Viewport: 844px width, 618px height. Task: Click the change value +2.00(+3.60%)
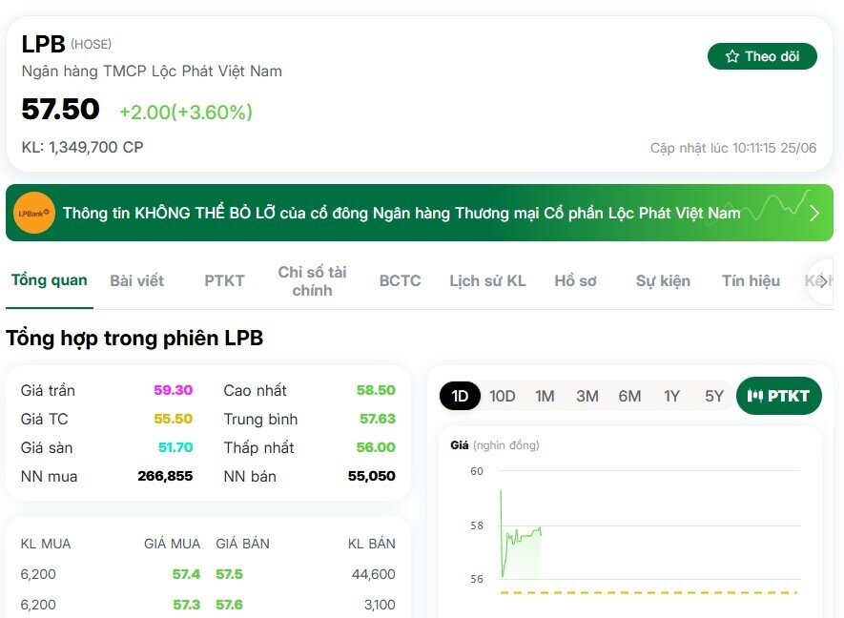[186, 112]
